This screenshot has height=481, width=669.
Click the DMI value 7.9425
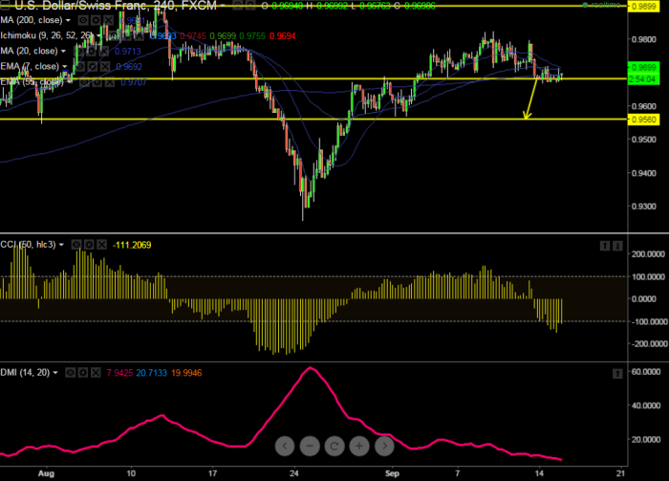point(119,373)
